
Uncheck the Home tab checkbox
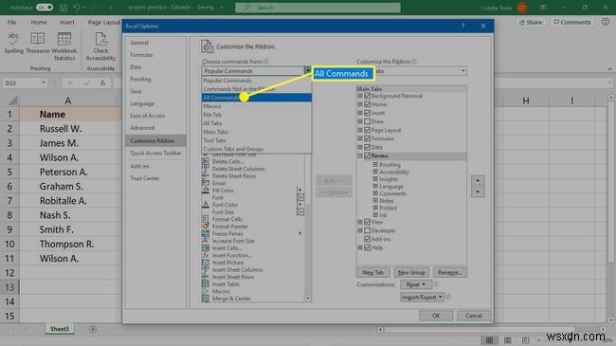[x=368, y=104]
